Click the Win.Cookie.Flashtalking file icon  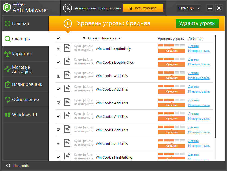point(67,156)
